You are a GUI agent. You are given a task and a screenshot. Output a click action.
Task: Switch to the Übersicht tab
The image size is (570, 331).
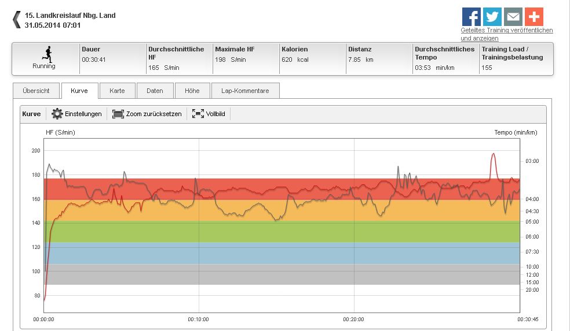tap(35, 91)
